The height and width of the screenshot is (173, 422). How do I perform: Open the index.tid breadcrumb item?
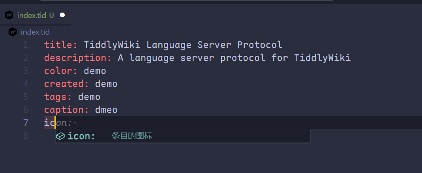(x=35, y=32)
